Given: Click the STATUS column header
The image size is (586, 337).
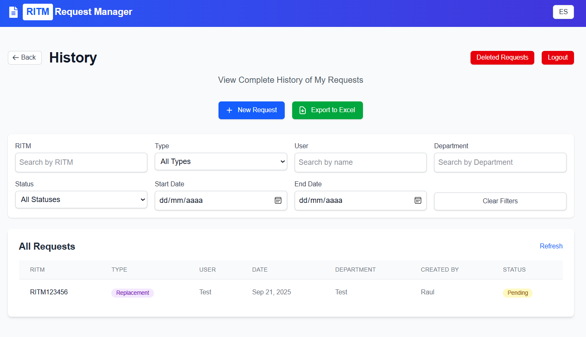Looking at the screenshot, I should 514,270.
